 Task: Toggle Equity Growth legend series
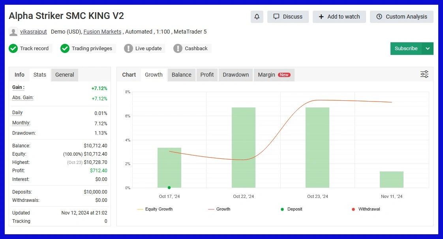coord(155,209)
